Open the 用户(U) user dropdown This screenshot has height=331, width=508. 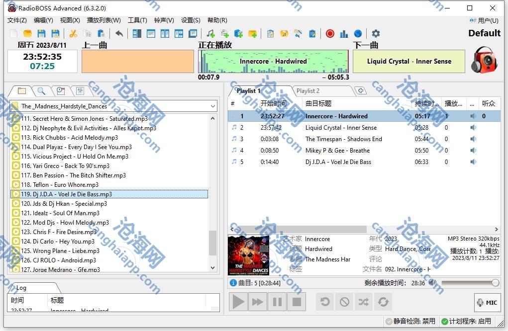point(484,20)
